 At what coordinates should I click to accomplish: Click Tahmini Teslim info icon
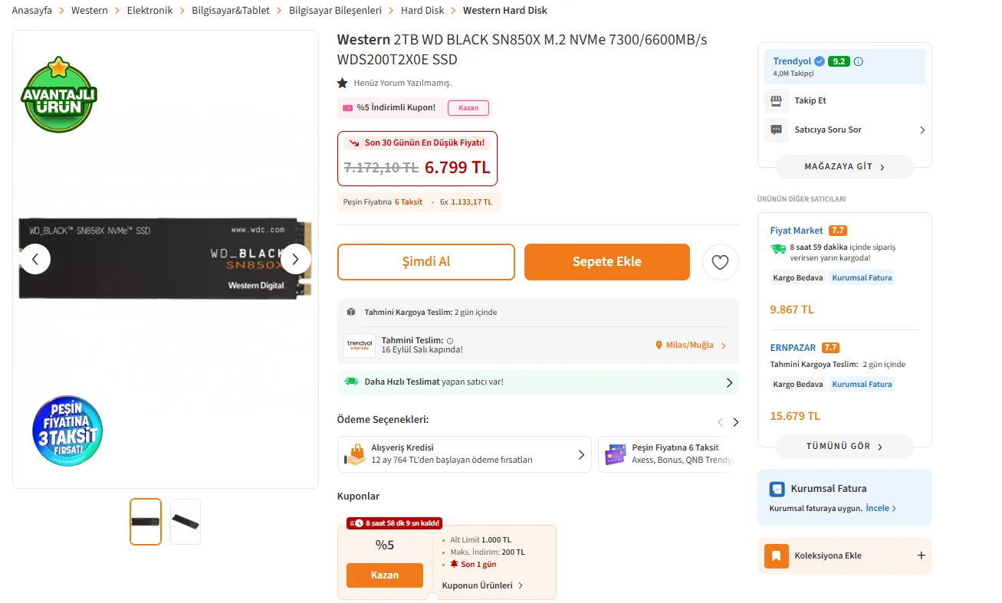[x=450, y=340]
